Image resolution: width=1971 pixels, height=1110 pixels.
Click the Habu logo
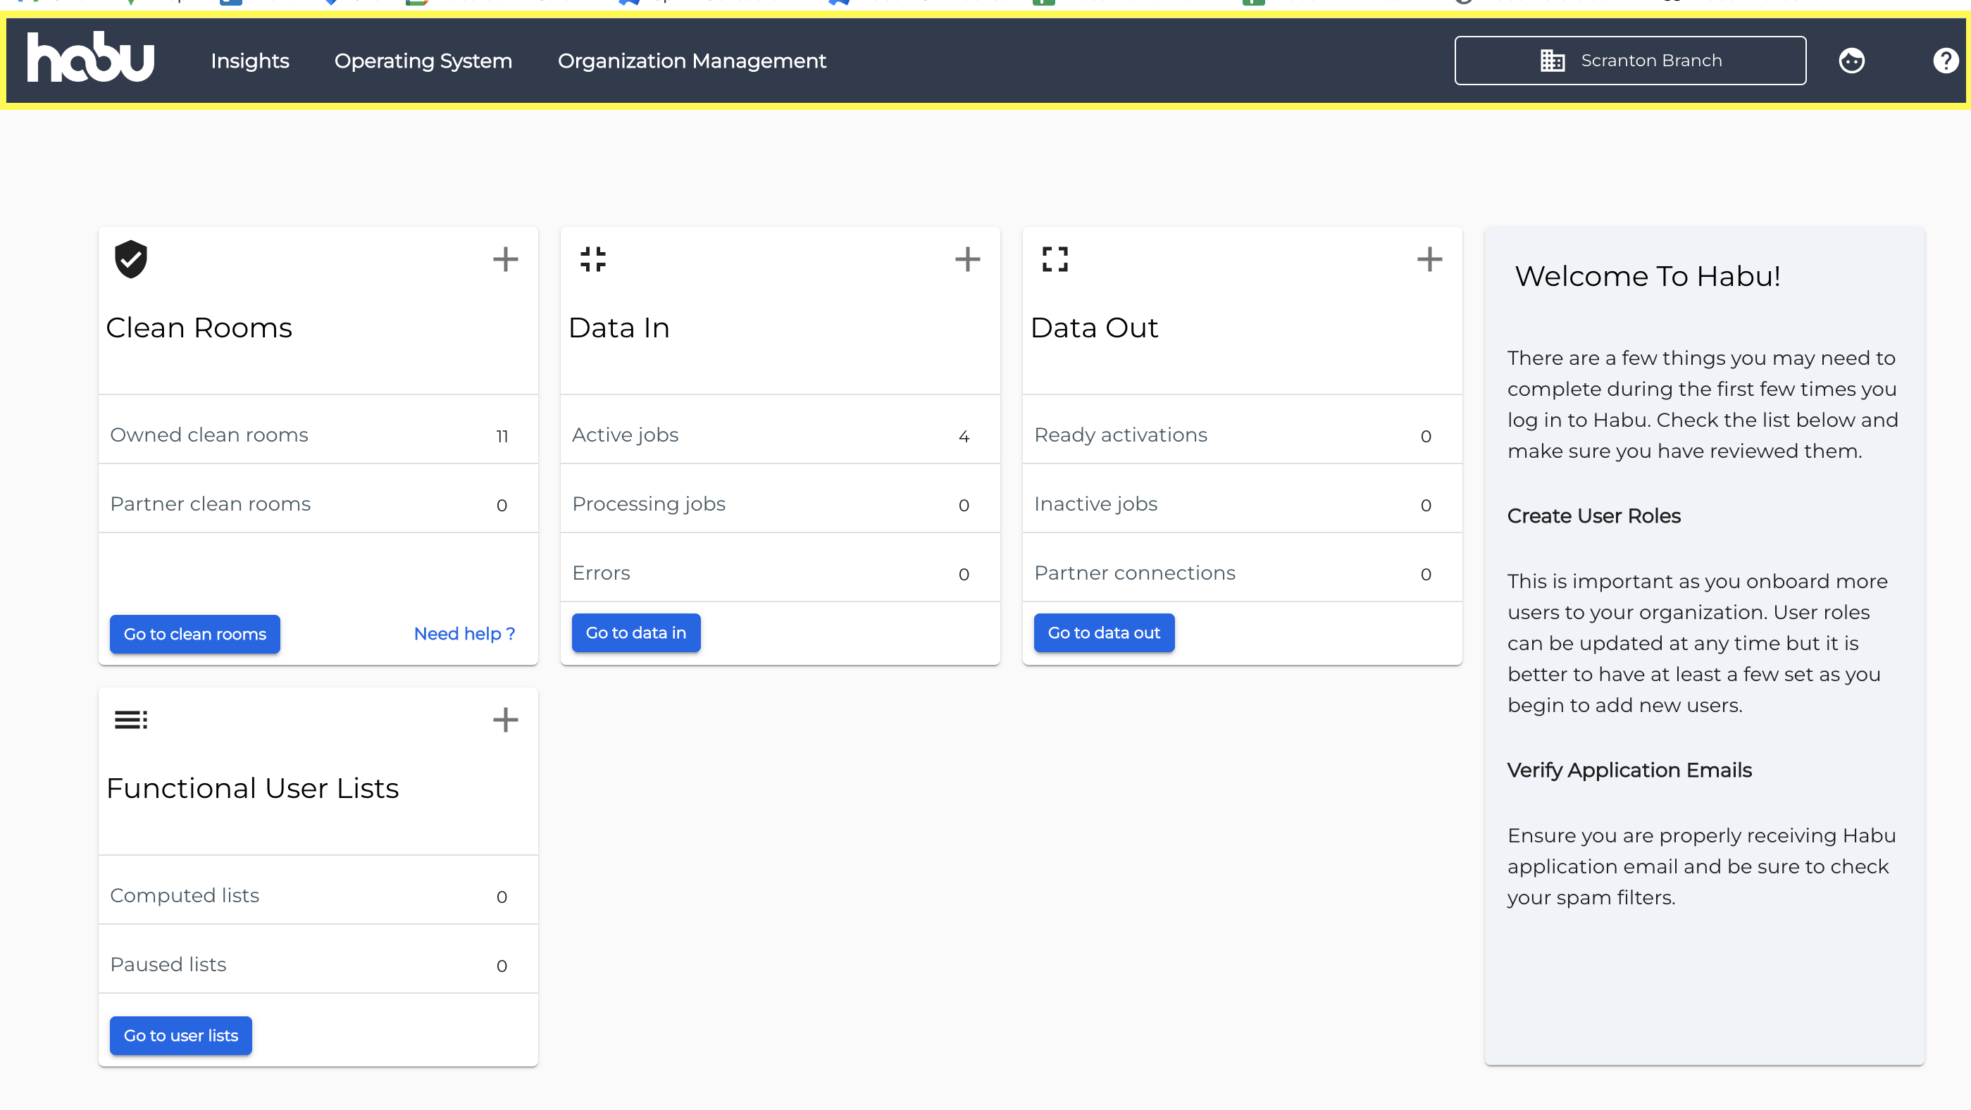tap(90, 58)
